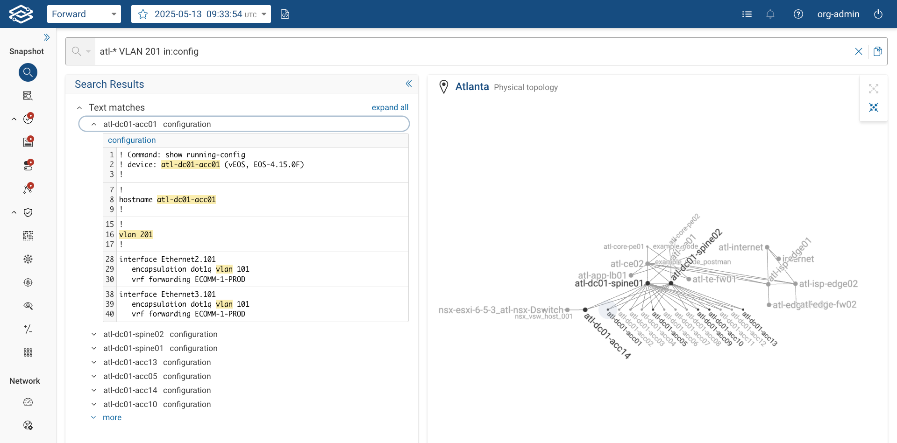Click the snapshot favorite star toggle
This screenshot has height=443, width=897.
point(143,14)
